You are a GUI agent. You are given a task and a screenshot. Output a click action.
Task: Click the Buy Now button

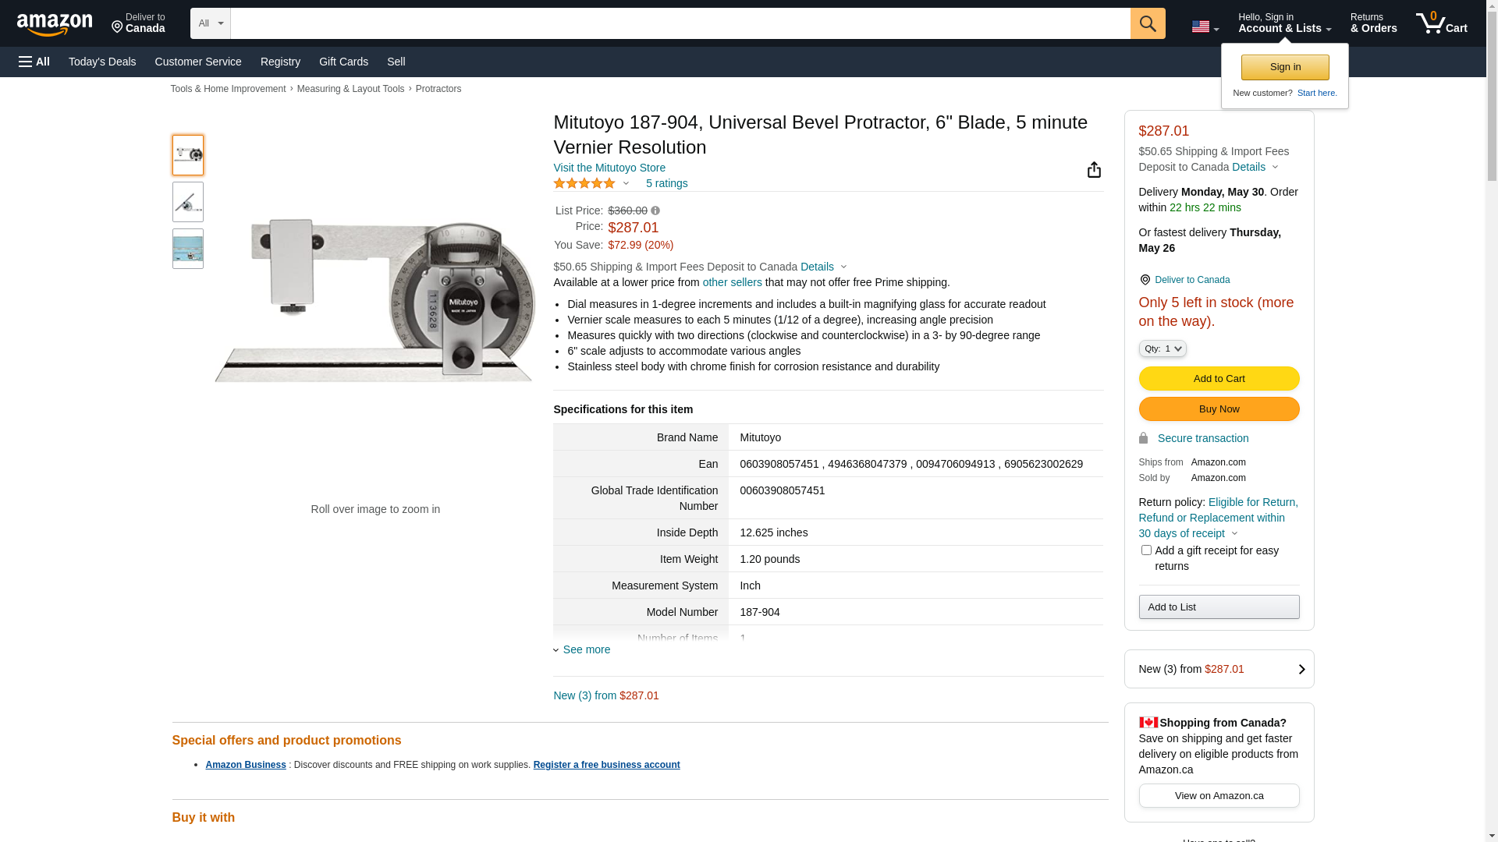(x=1219, y=409)
